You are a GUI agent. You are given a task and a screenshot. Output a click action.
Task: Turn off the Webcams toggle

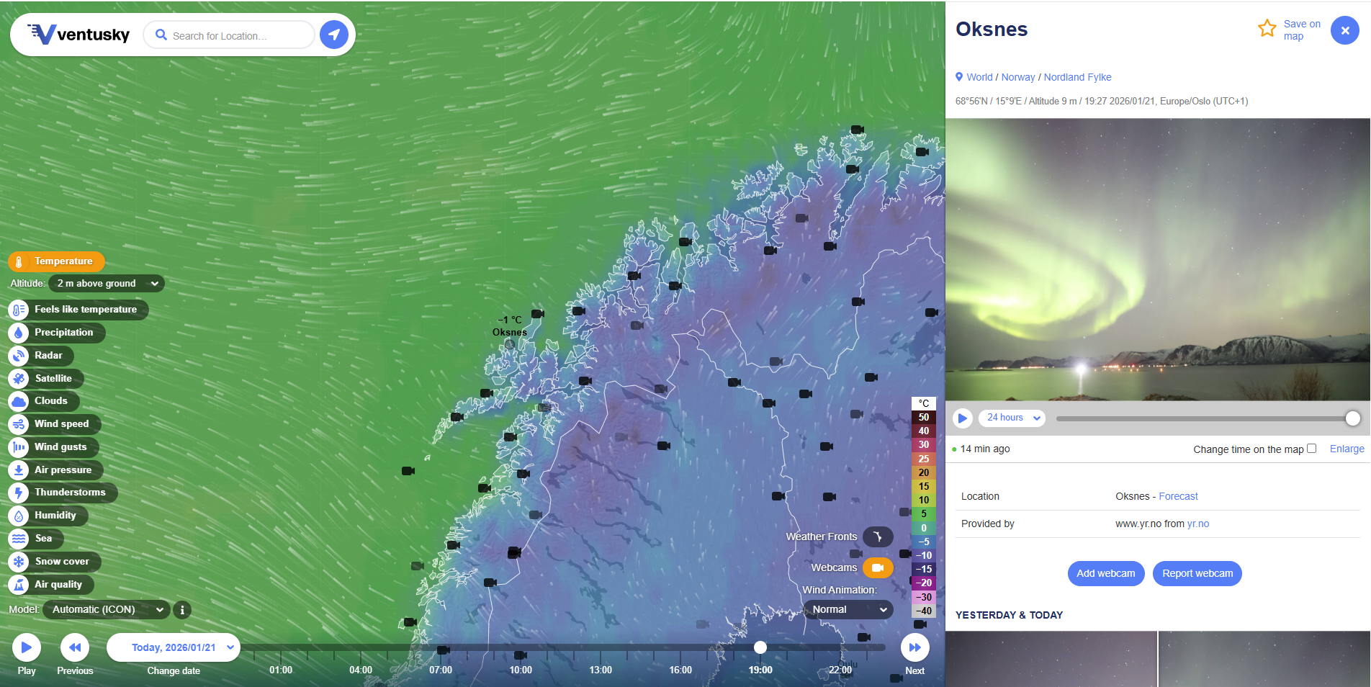pyautogui.click(x=877, y=567)
